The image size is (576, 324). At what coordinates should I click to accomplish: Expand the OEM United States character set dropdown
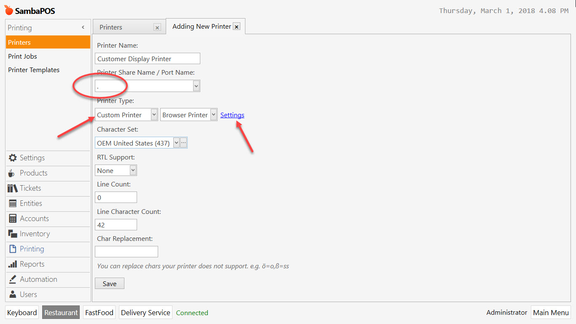[x=176, y=143]
